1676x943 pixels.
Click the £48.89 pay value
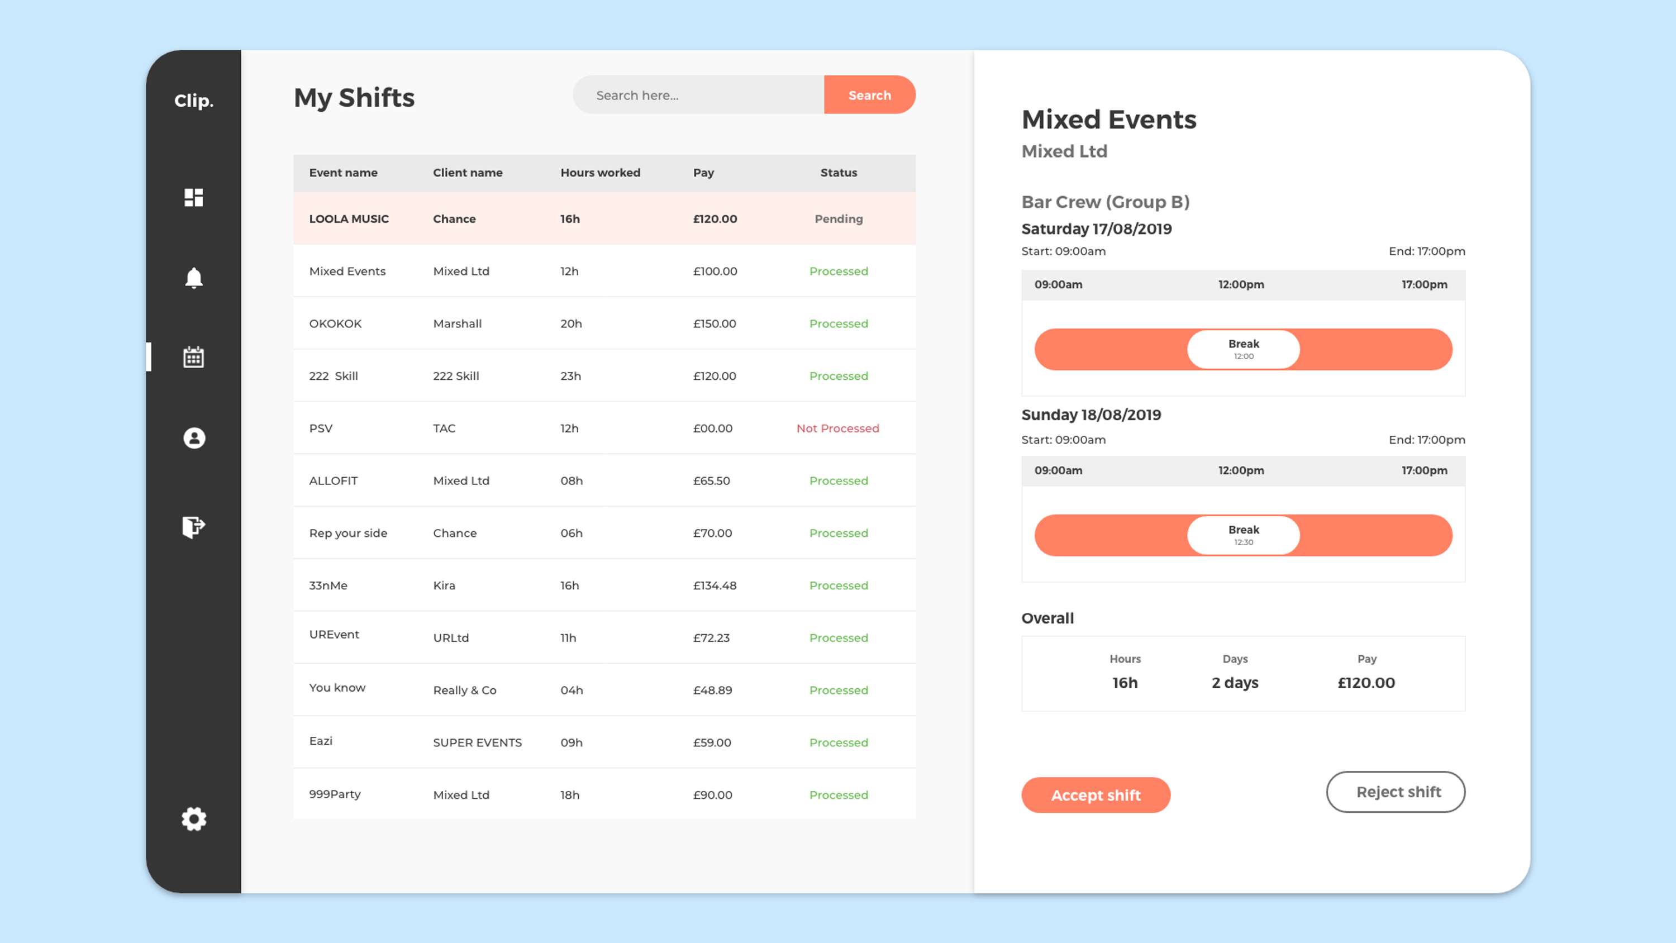[x=712, y=690]
